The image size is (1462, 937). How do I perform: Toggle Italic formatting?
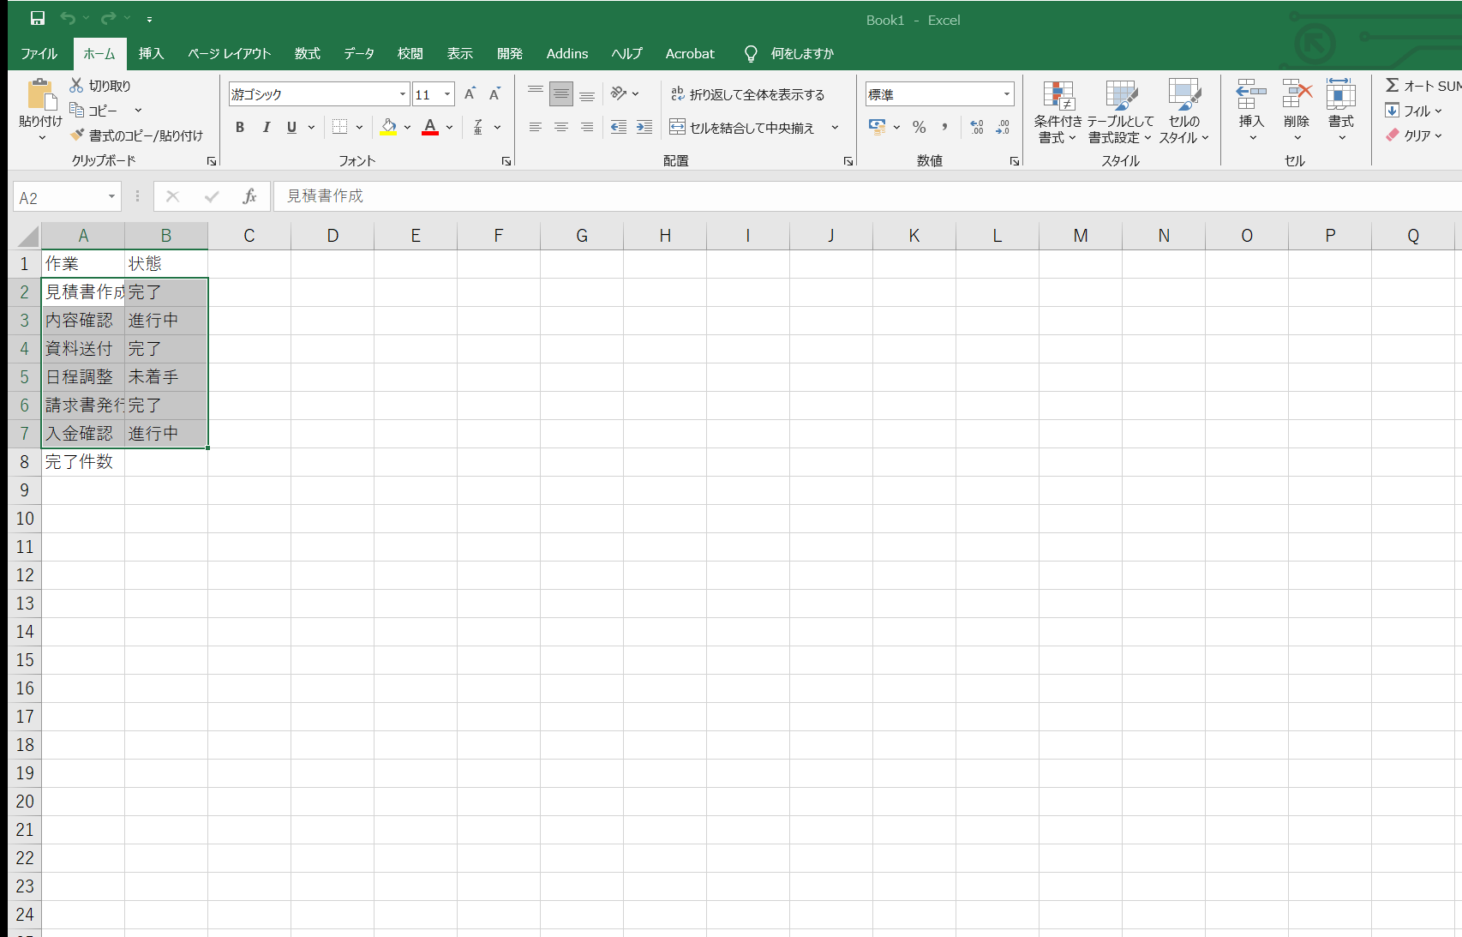(266, 127)
